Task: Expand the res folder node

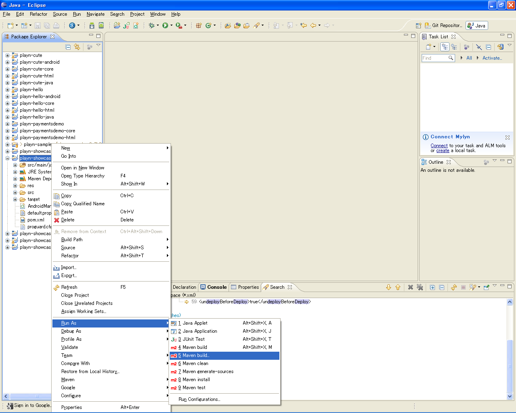Action: click(x=15, y=186)
